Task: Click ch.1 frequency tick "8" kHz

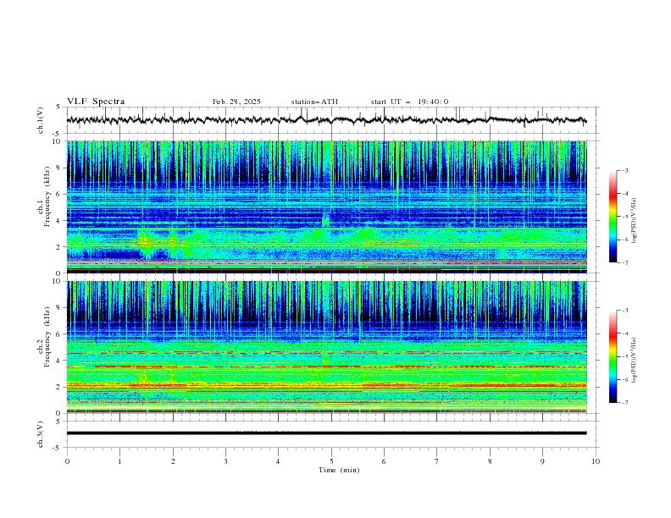Action: [59, 168]
